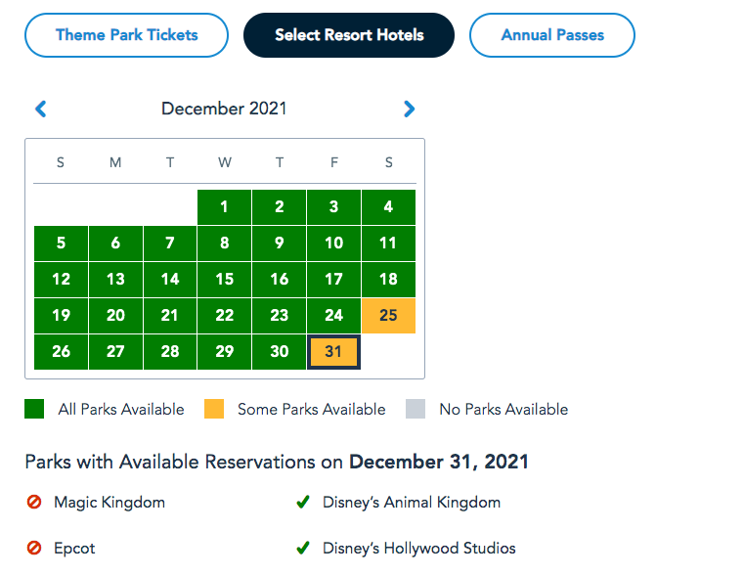Click unavailable icon beside Epcot
This screenshot has width=744, height=576.
(x=34, y=549)
